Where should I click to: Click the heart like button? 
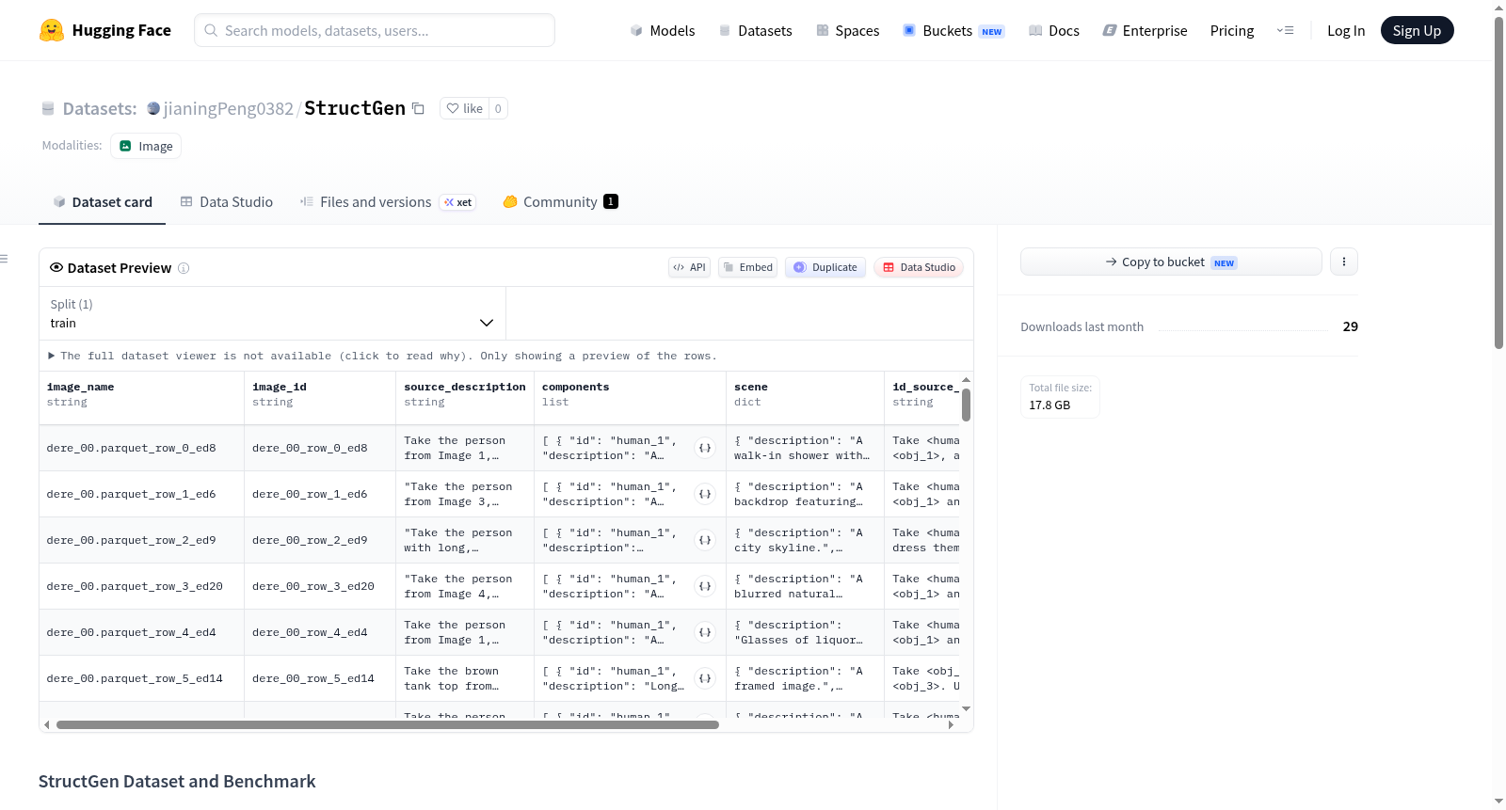click(464, 108)
